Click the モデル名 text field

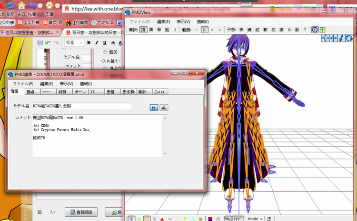(82, 106)
